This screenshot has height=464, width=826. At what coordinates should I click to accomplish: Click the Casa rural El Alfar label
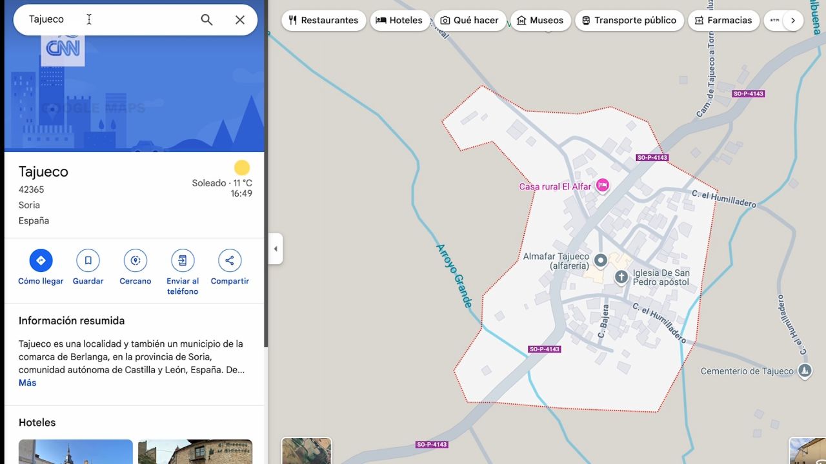(x=555, y=187)
